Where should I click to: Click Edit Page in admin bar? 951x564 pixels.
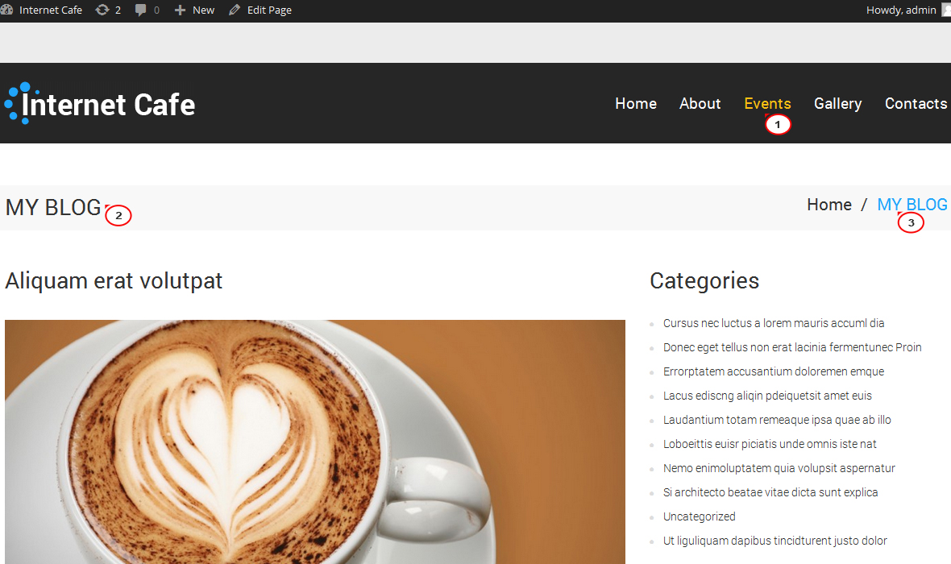coord(269,10)
